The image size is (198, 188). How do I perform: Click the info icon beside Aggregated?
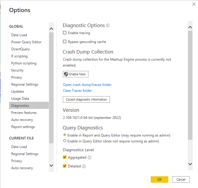pos(89,157)
